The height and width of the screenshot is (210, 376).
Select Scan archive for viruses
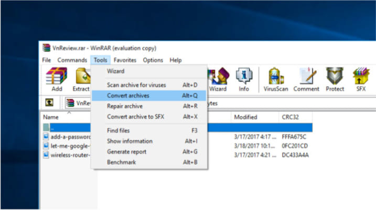149,85
